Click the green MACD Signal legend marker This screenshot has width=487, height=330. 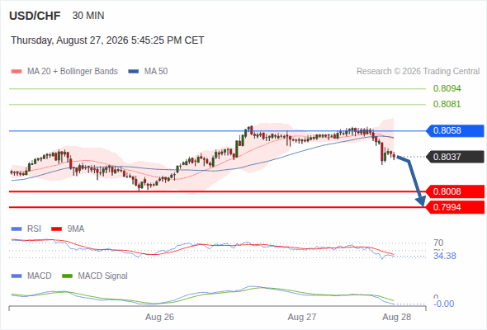(x=67, y=276)
